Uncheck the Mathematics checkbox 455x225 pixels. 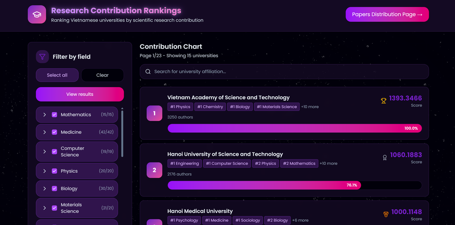pos(54,115)
